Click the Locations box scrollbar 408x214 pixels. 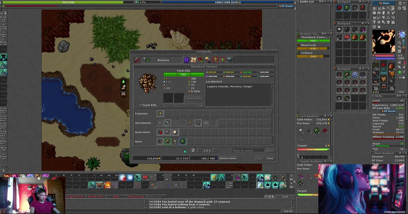pyautogui.click(x=272, y=95)
